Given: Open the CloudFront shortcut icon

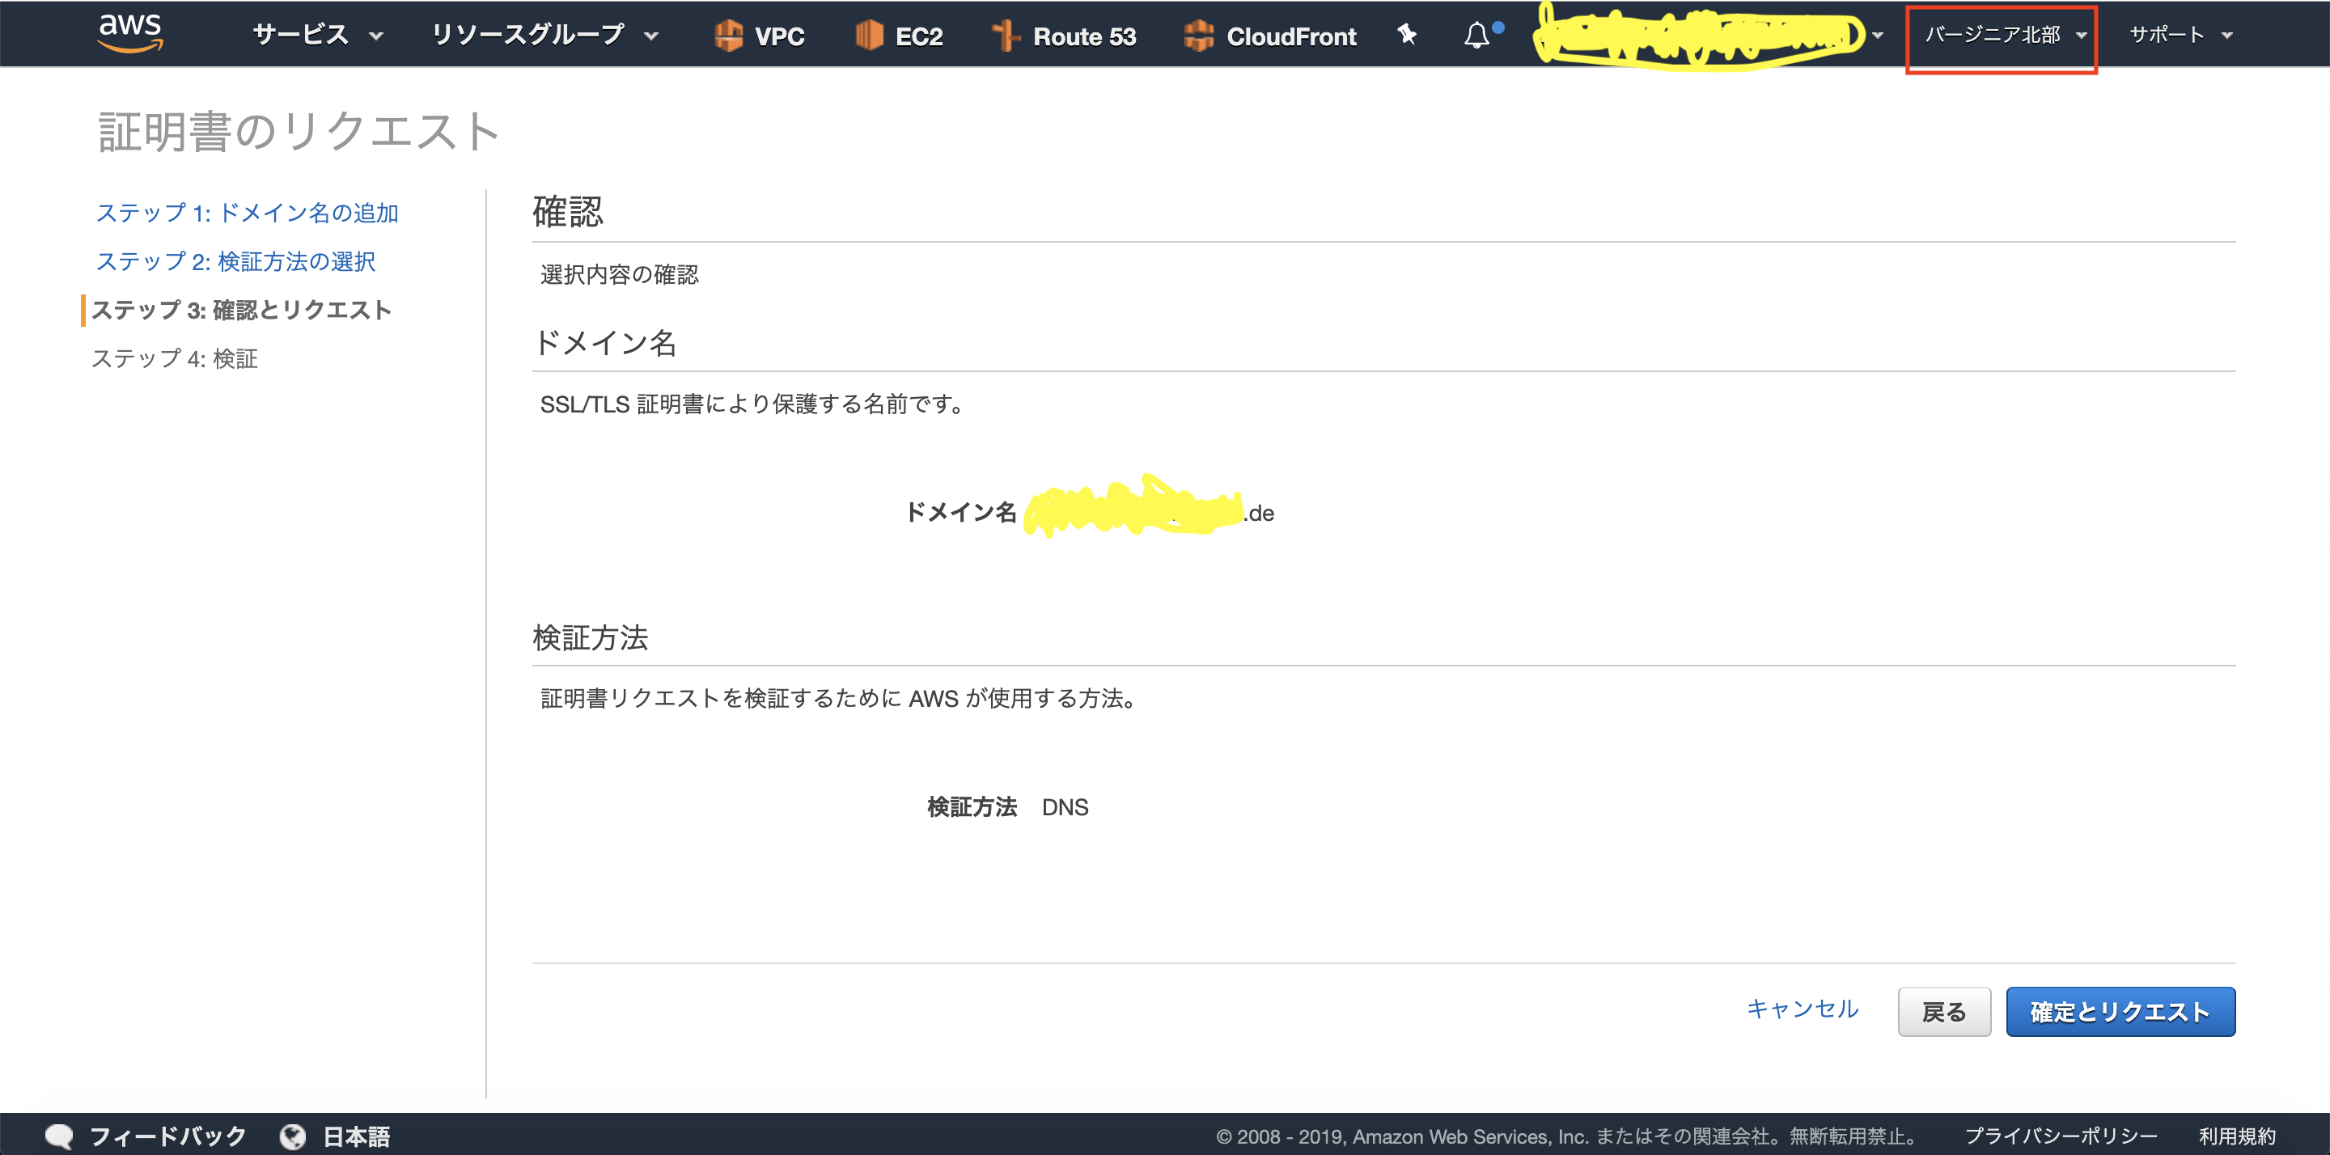Looking at the screenshot, I should tap(1198, 36).
